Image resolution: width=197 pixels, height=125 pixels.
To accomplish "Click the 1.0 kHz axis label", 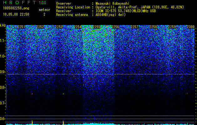I will click(x=3, y=56).
